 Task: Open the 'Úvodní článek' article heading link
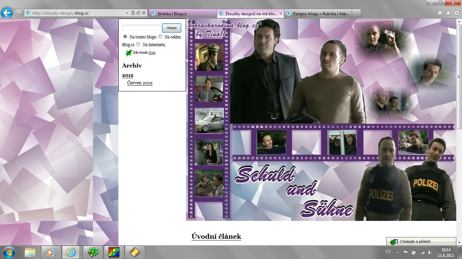(216, 236)
